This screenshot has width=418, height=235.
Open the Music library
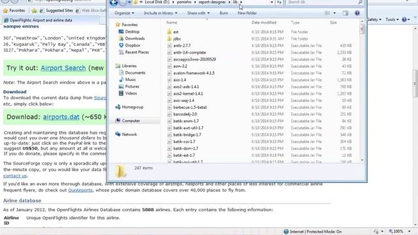(131, 80)
